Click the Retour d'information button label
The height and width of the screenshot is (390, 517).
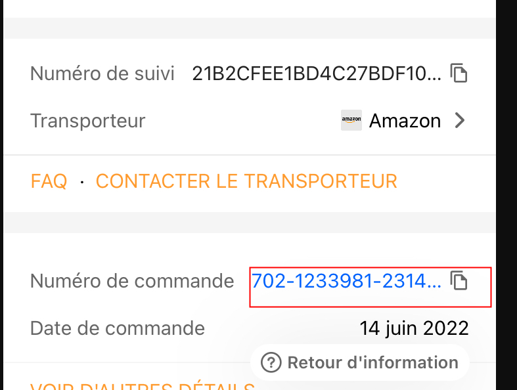[x=372, y=362]
